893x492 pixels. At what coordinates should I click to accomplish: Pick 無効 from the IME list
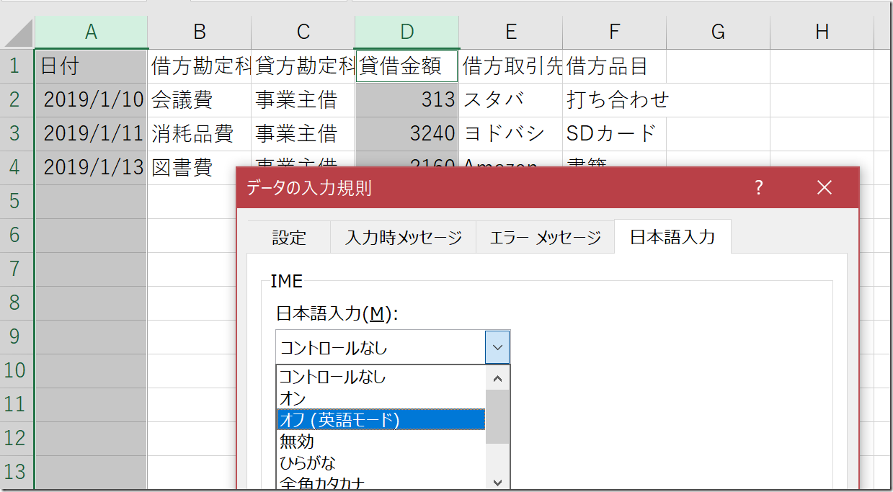pyautogui.click(x=381, y=441)
